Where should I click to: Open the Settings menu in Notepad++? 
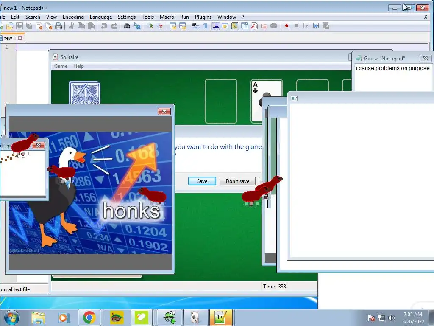coord(126,17)
